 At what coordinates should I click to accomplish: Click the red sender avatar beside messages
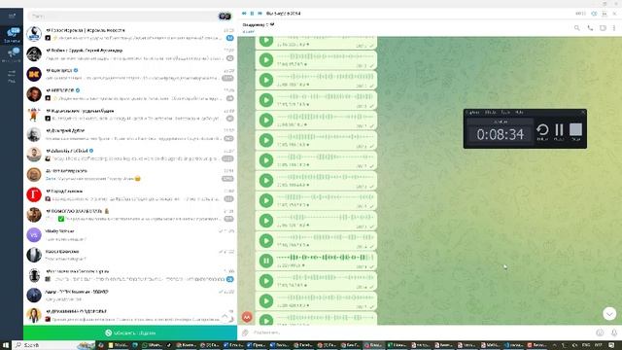pyautogui.click(x=247, y=317)
